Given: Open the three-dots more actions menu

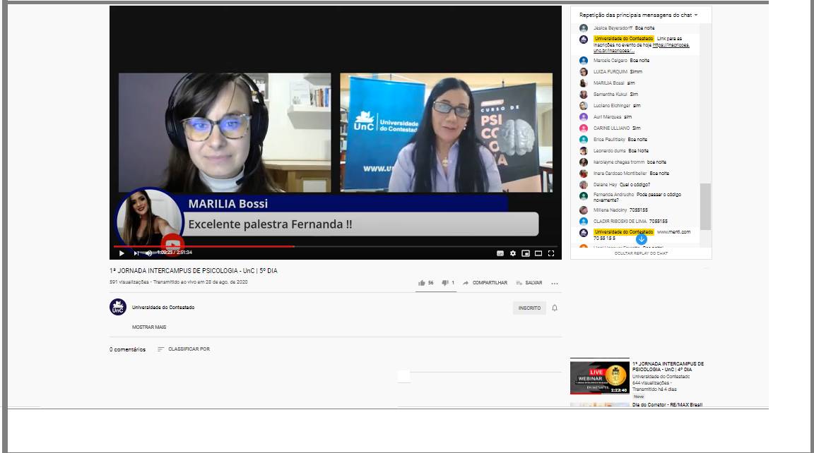Looking at the screenshot, I should [555, 283].
